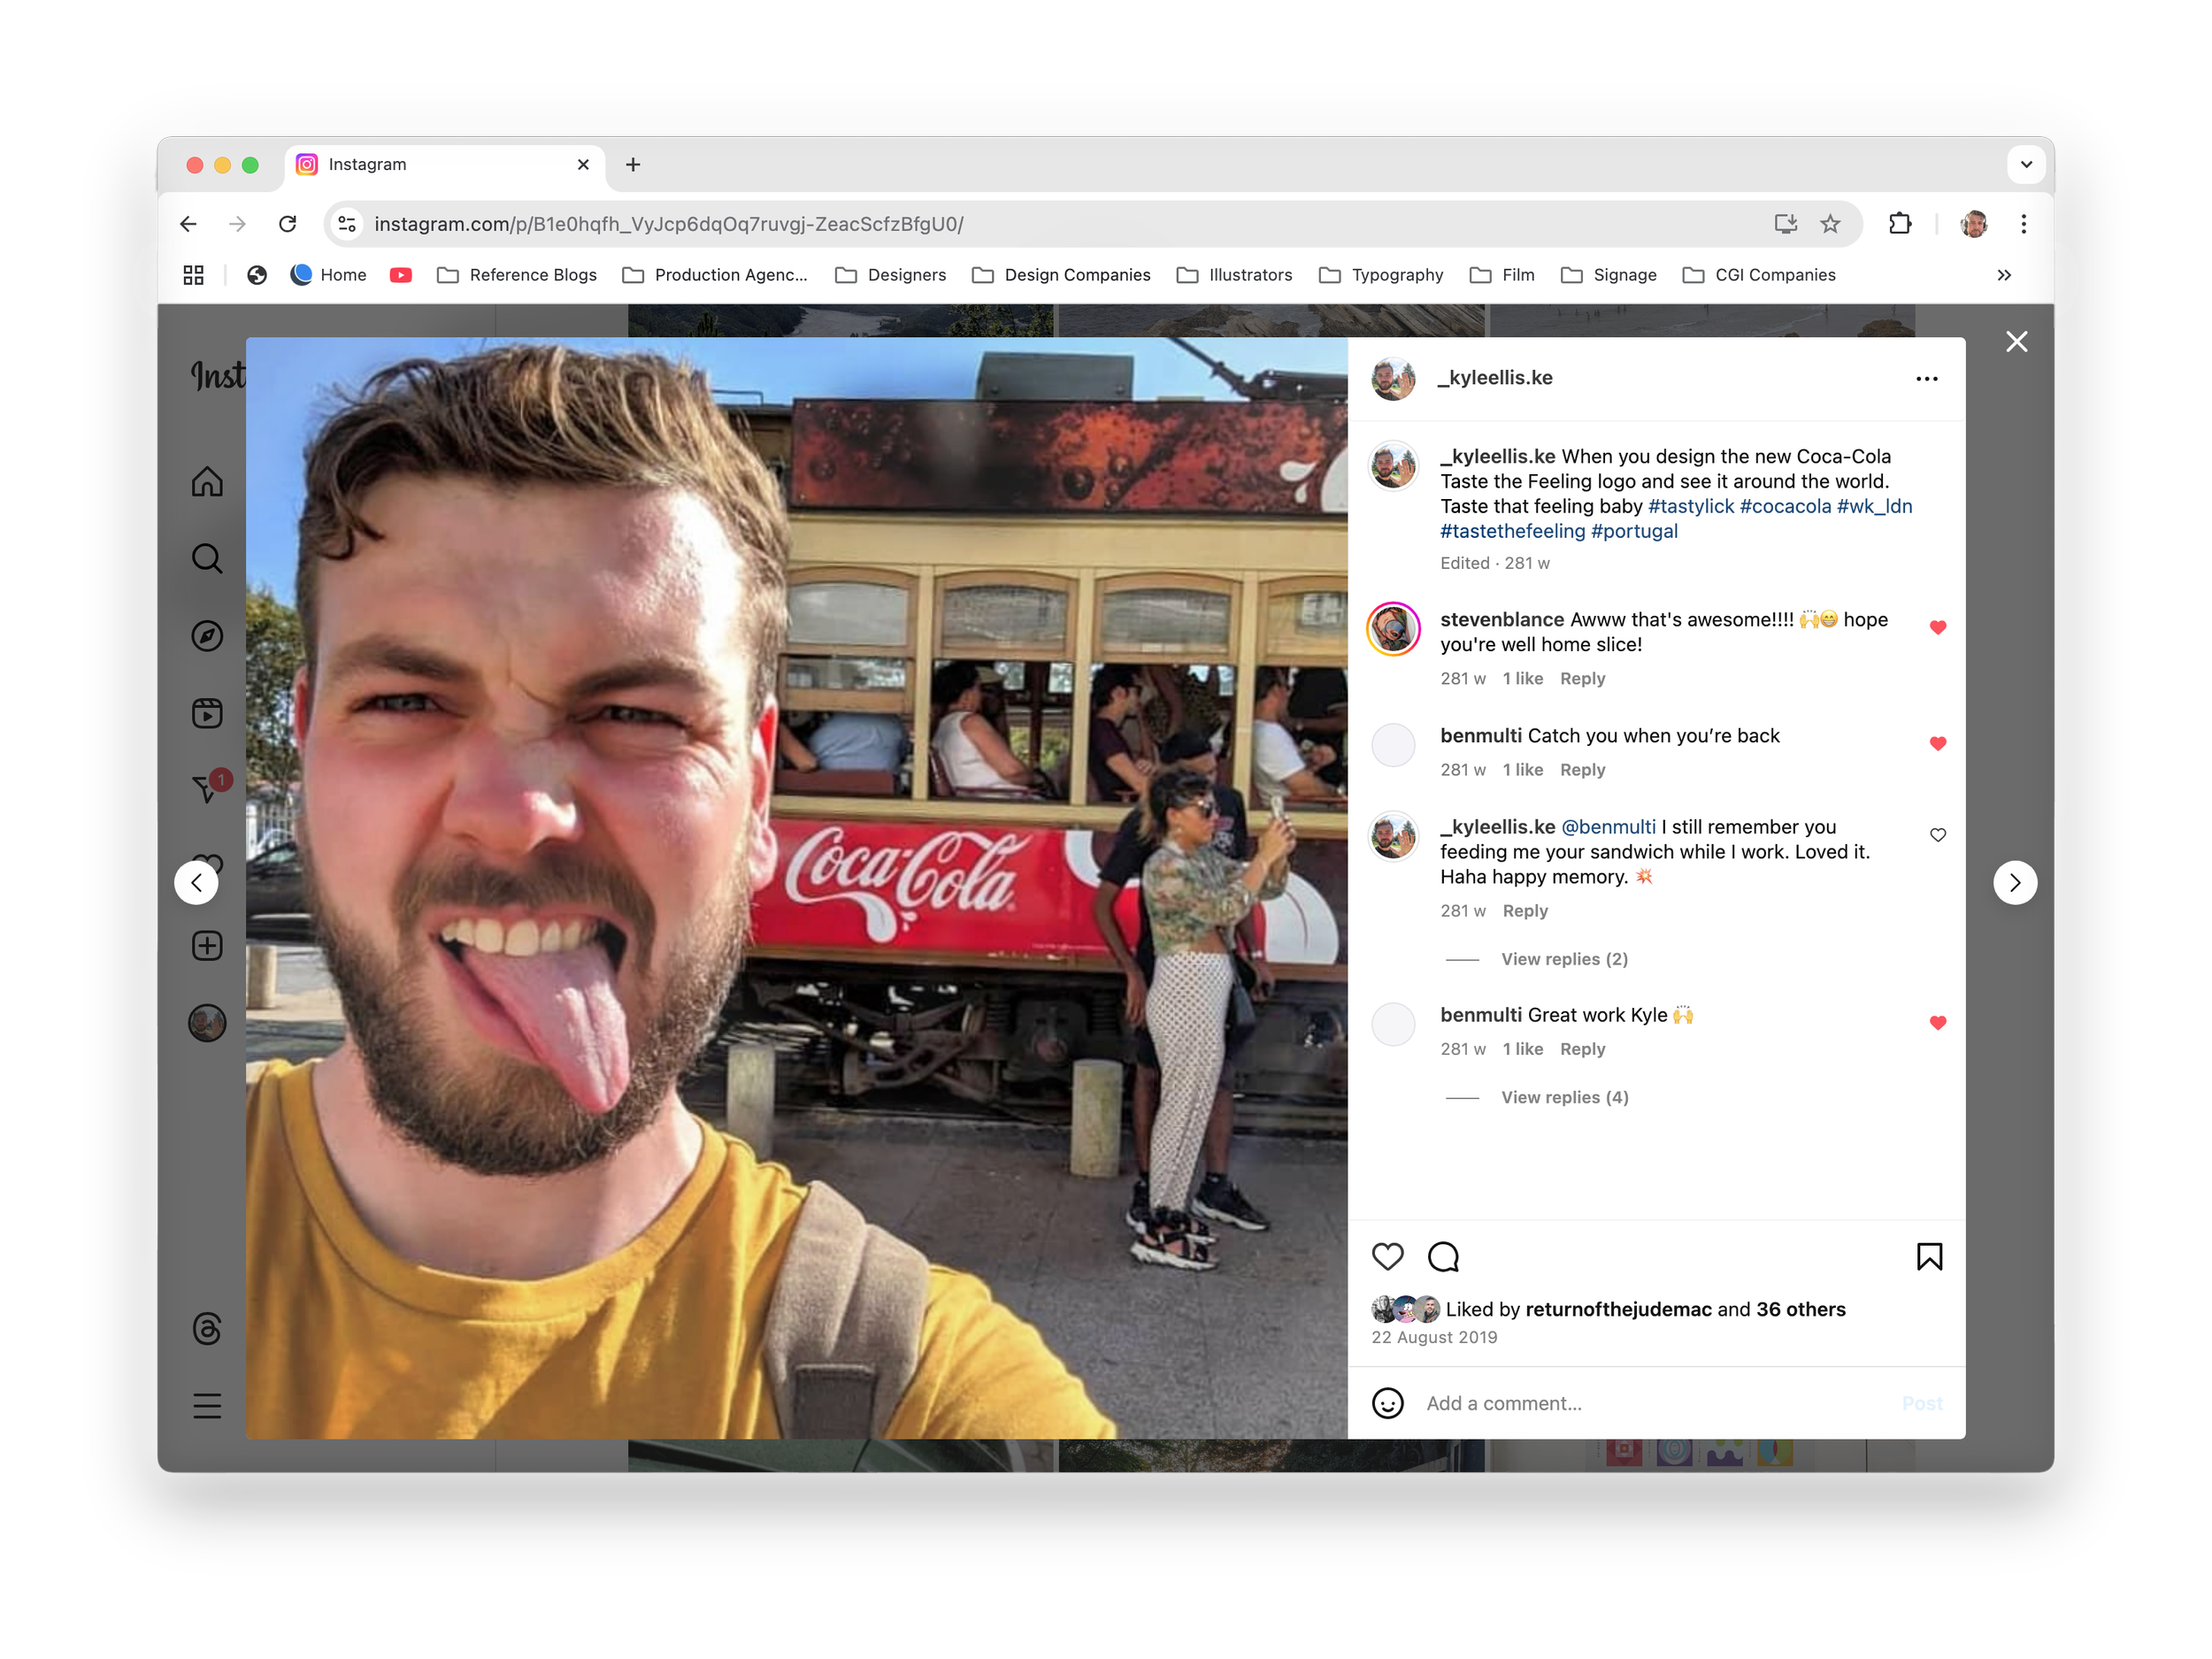This screenshot has width=2212, height=1659.
Task: Like the post with heart icon
Action: point(1387,1256)
